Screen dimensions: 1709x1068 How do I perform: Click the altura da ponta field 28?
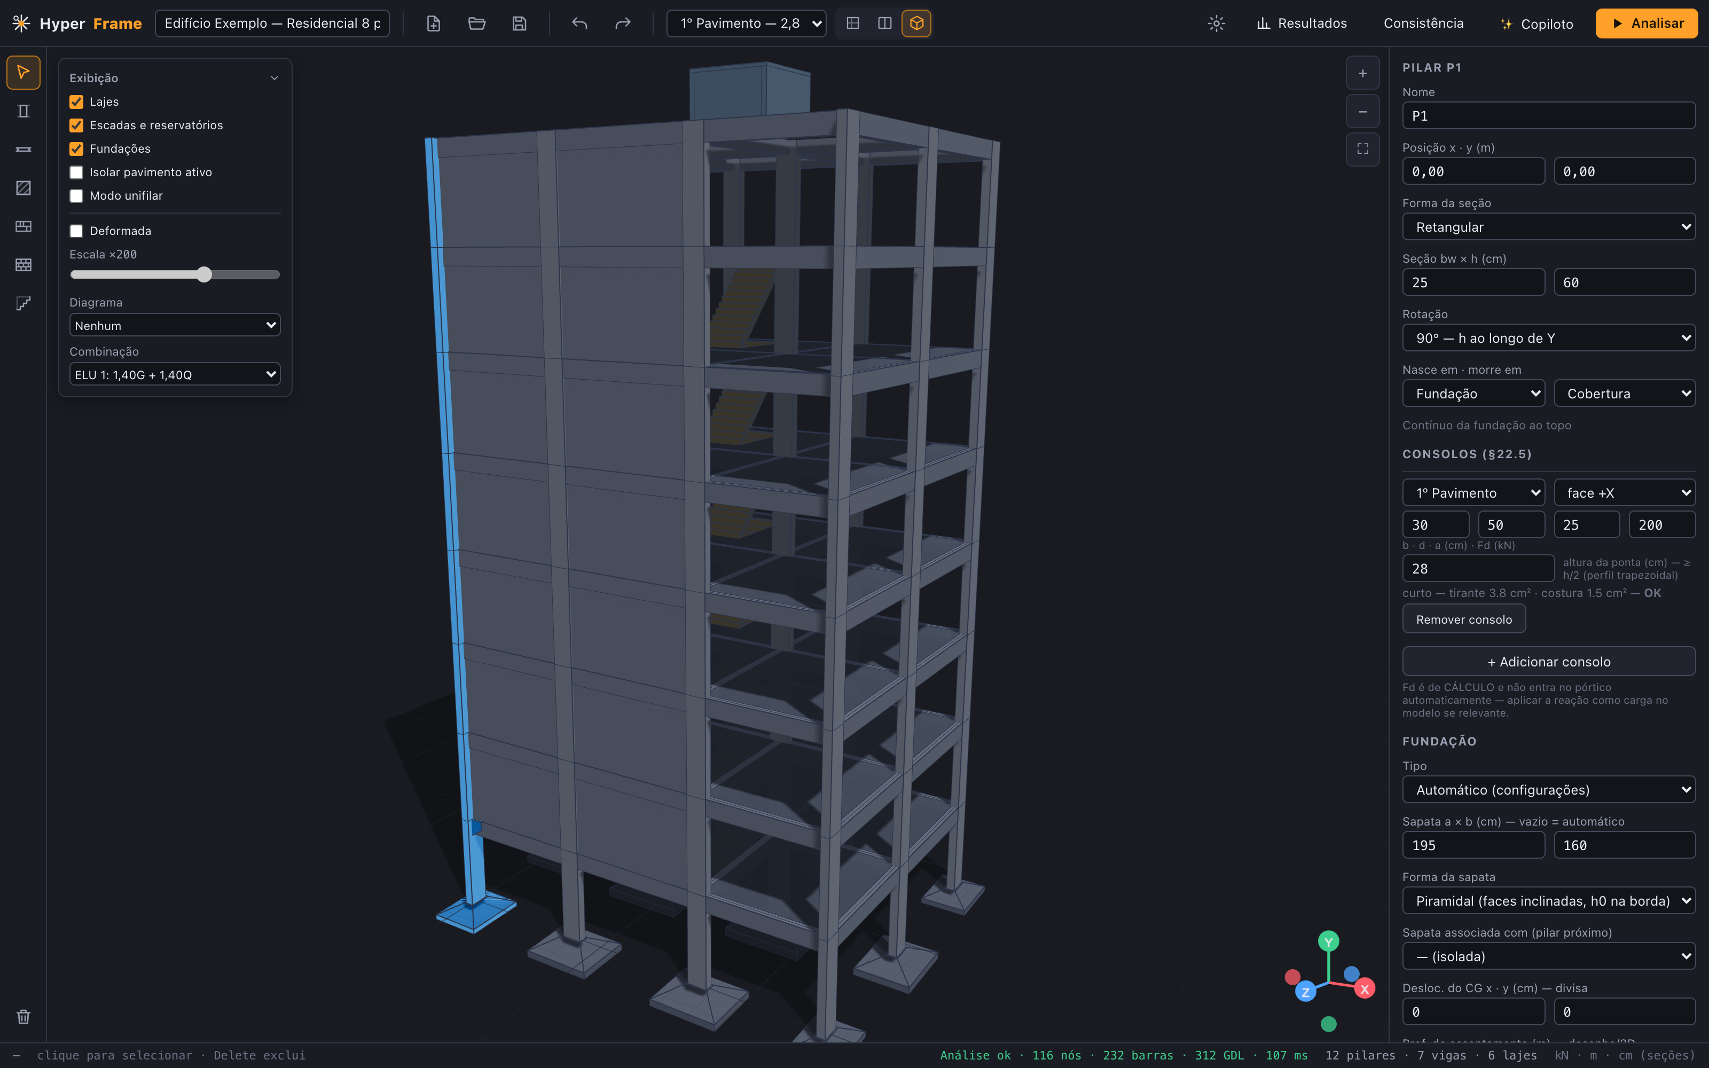(x=1478, y=569)
